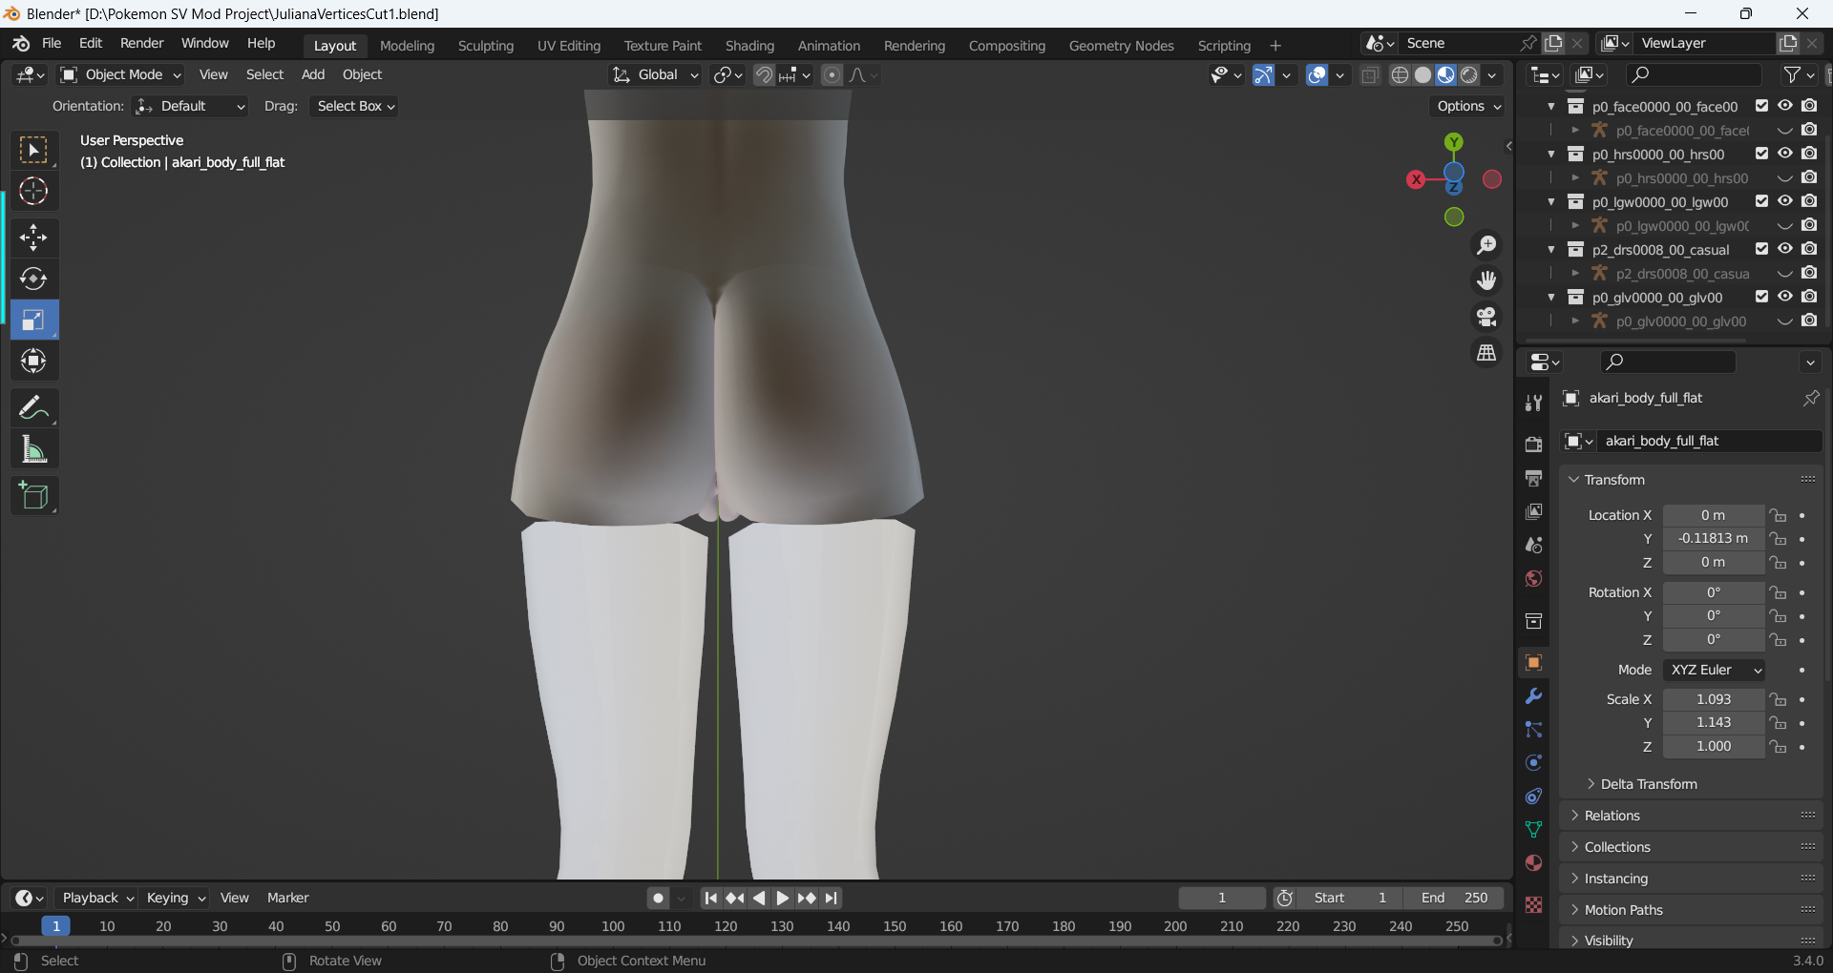This screenshot has height=973, width=1833.
Task: Choose the Measure tool
Action: [33, 449]
